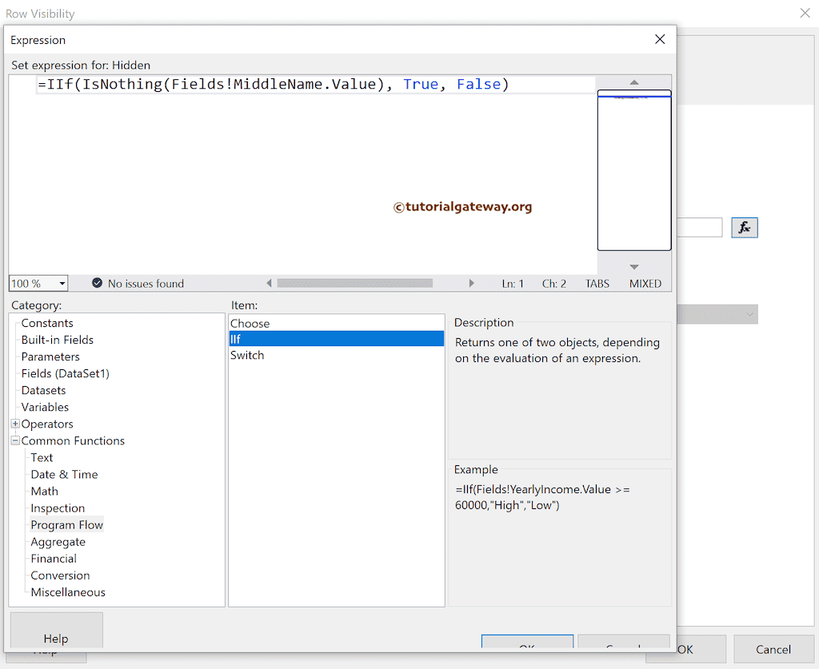Viewport: 819px width, 669px height.
Task: Collapse the Common Functions category node
Action: 14,440
